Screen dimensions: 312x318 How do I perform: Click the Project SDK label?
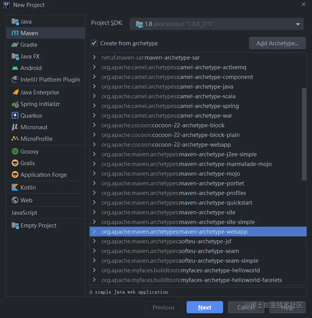point(107,23)
